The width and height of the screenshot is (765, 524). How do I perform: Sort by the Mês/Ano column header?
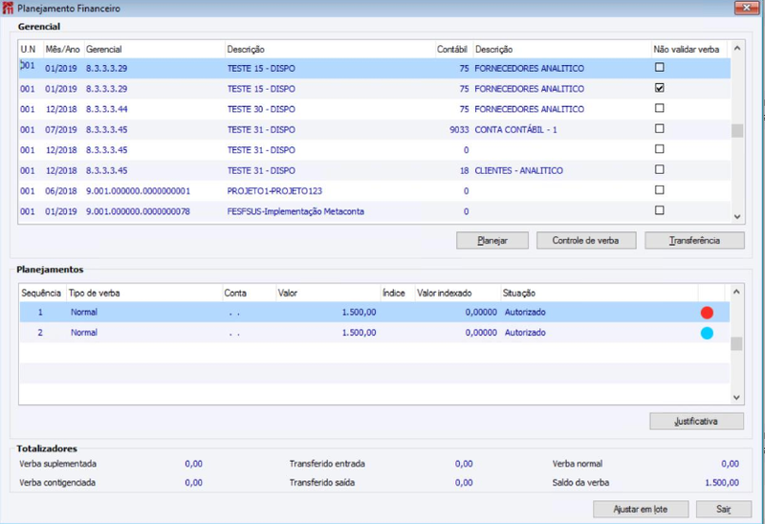[63, 50]
